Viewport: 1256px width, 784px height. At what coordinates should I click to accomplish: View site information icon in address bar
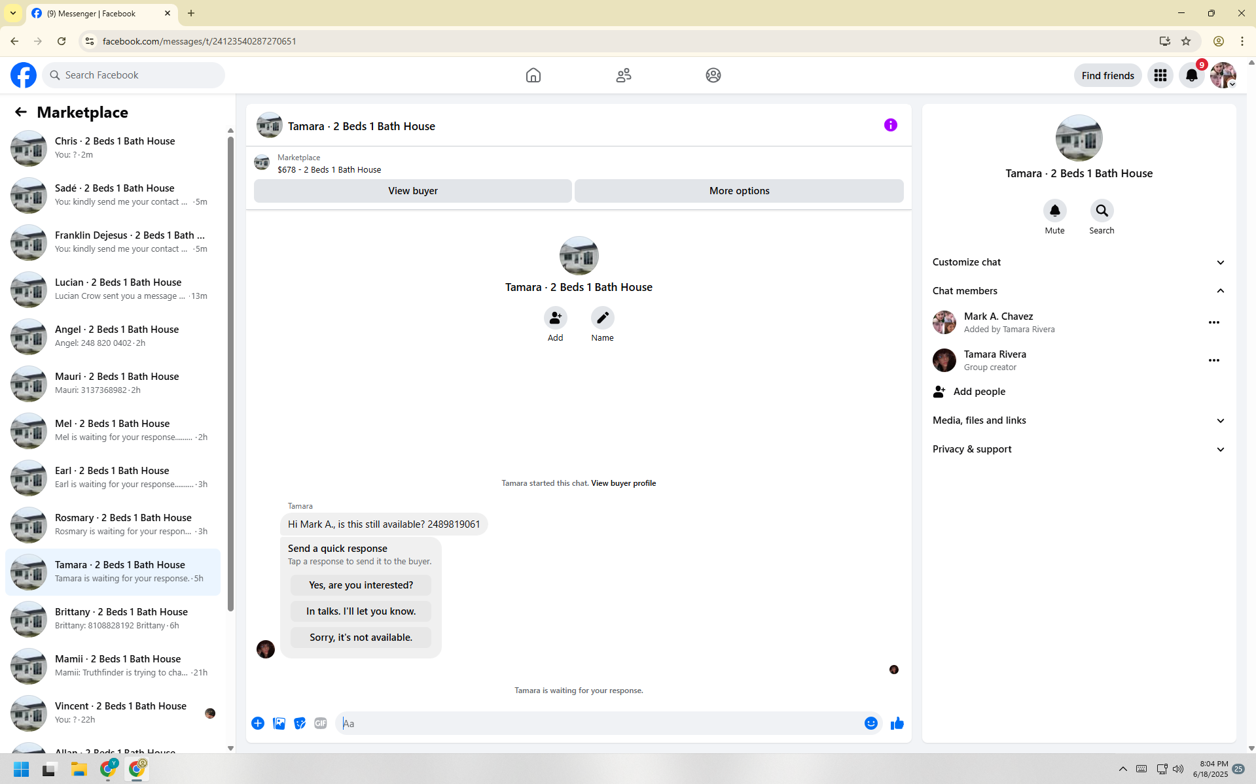point(90,41)
